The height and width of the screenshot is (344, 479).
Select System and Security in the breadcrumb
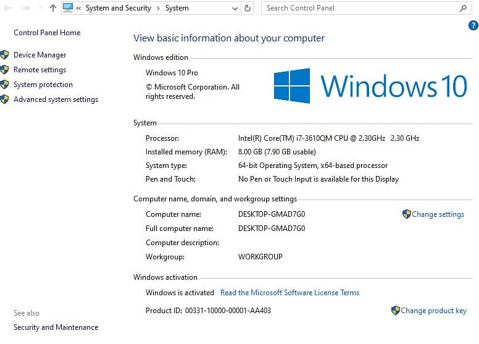click(x=118, y=8)
